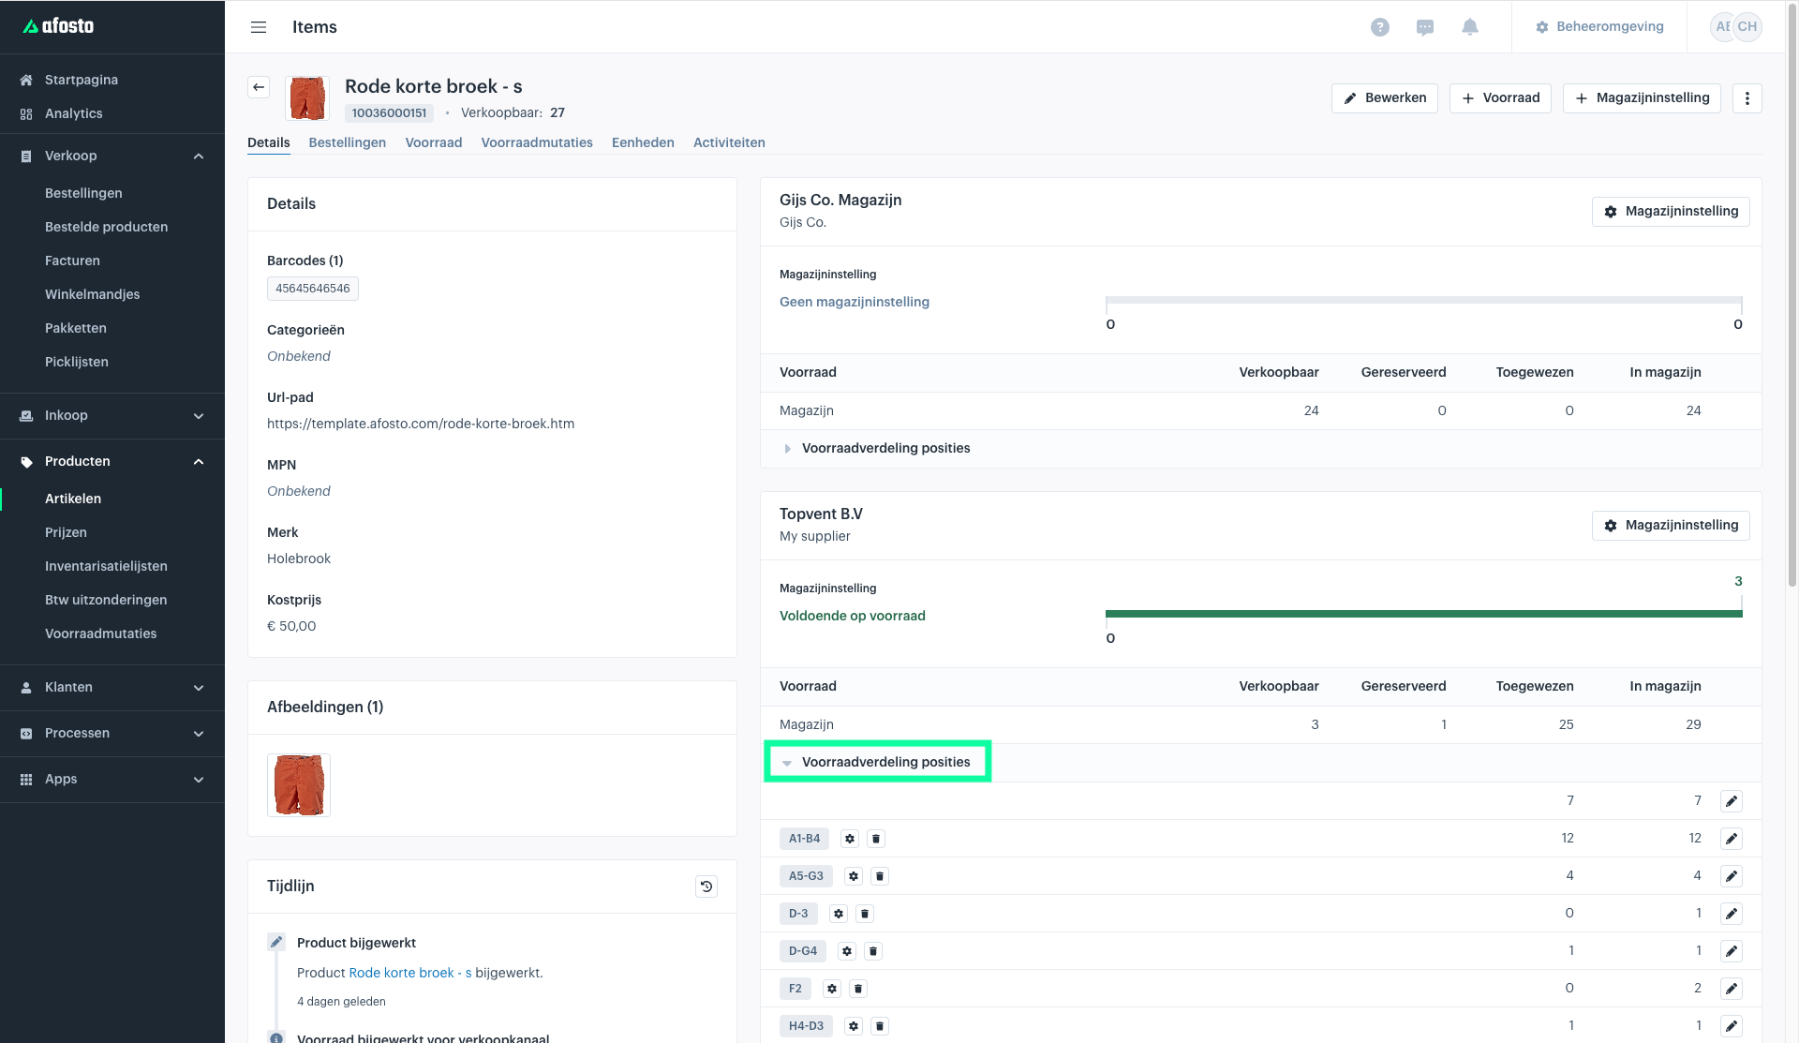Viewport: 1799px width, 1043px height.
Task: Open settings gear for position D-3
Action: pyautogui.click(x=839, y=914)
